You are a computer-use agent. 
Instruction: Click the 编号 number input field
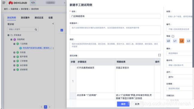click(179, 29)
